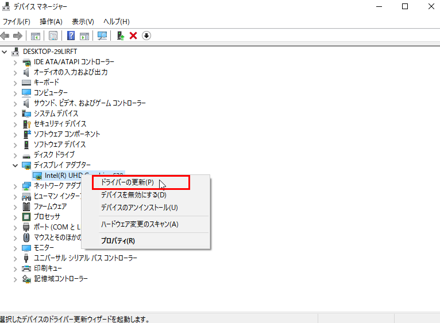Click the Intel(R) UHD Graphics device icon
Image resolution: width=440 pixels, height=323 pixels.
pyautogui.click(x=37, y=176)
